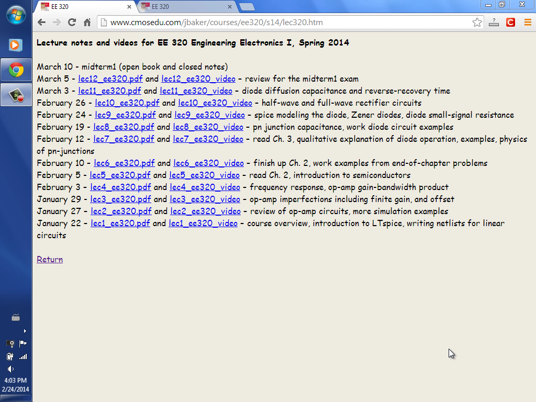Open lec8_ee320.pdf link

(124, 127)
